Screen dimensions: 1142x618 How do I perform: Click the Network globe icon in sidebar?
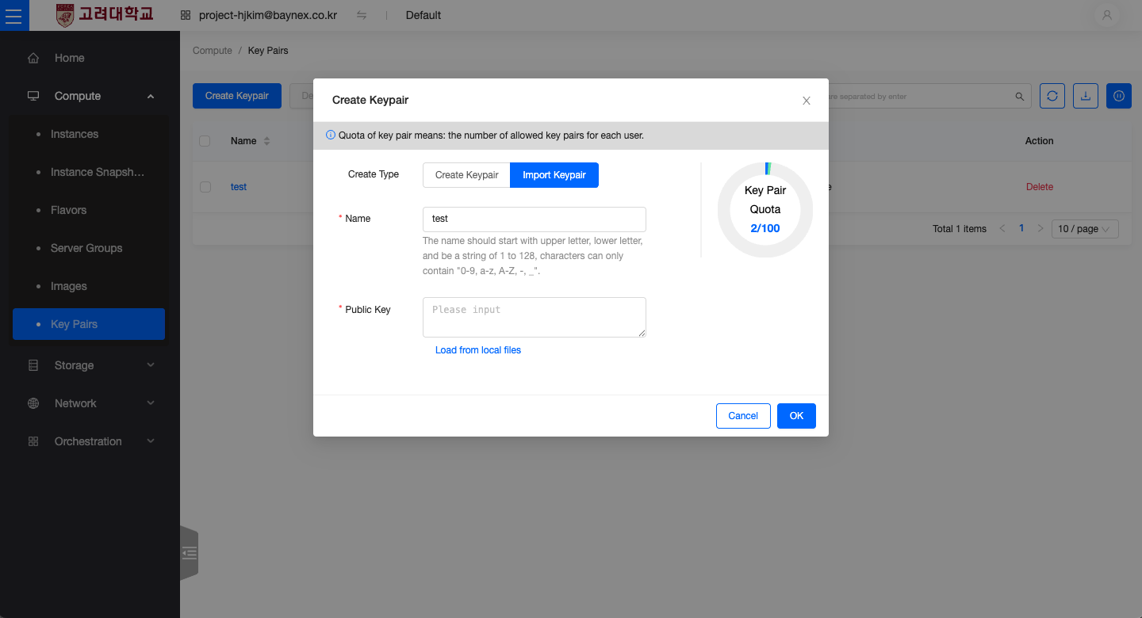(x=33, y=403)
